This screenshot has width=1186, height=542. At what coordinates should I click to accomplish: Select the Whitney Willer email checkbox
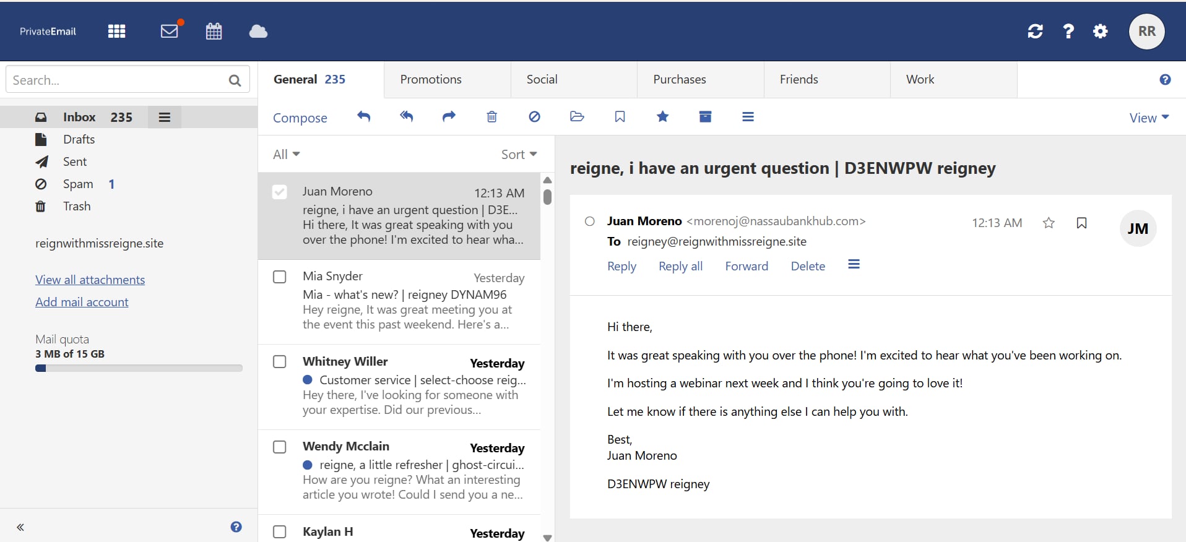280,361
